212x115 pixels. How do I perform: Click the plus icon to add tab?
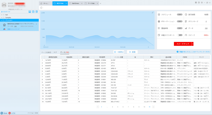coord(100,3)
